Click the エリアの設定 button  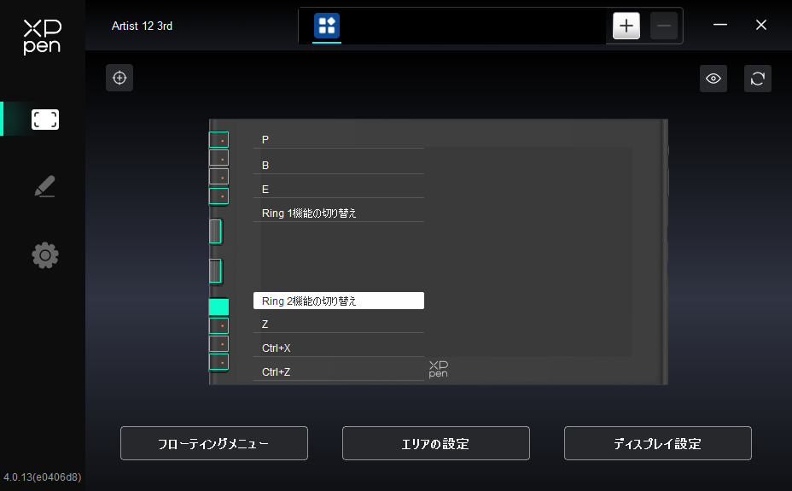click(436, 443)
